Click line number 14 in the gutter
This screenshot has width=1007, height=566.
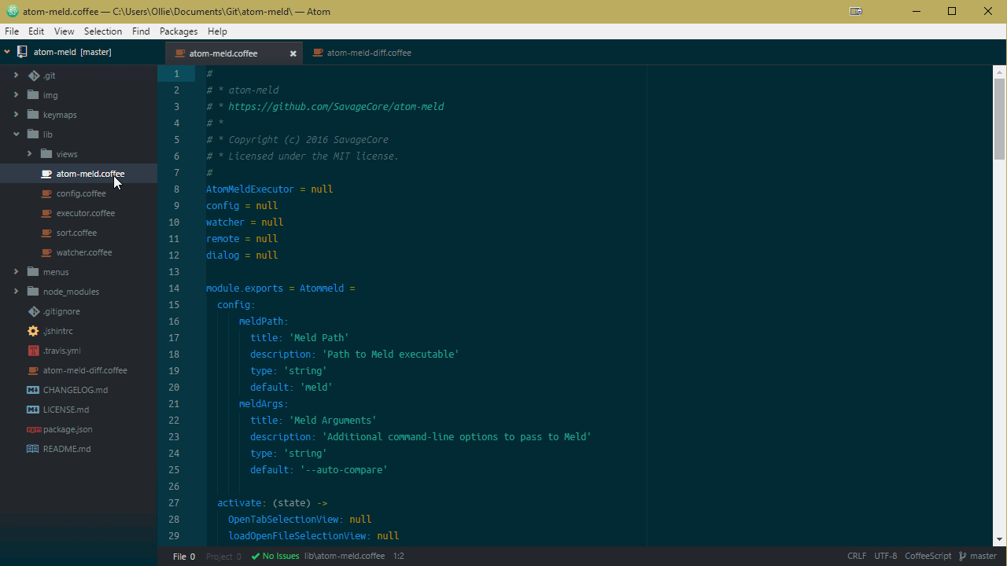(x=174, y=289)
